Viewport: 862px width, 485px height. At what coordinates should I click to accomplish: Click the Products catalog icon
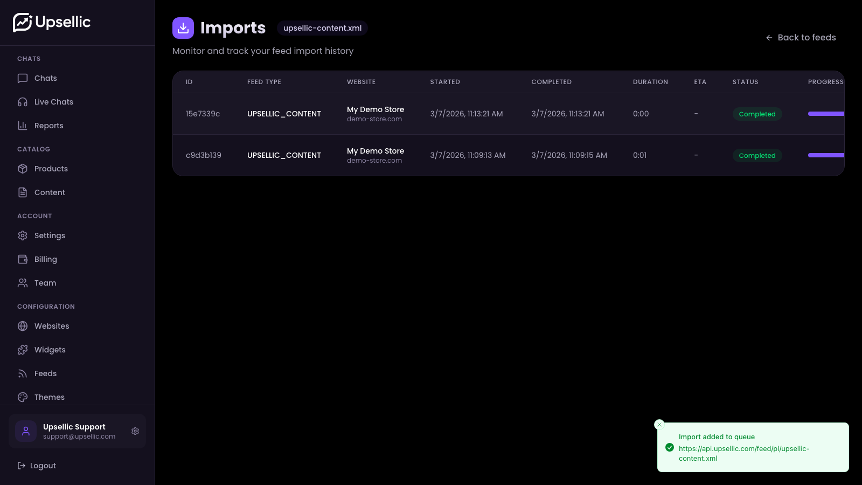[22, 169]
